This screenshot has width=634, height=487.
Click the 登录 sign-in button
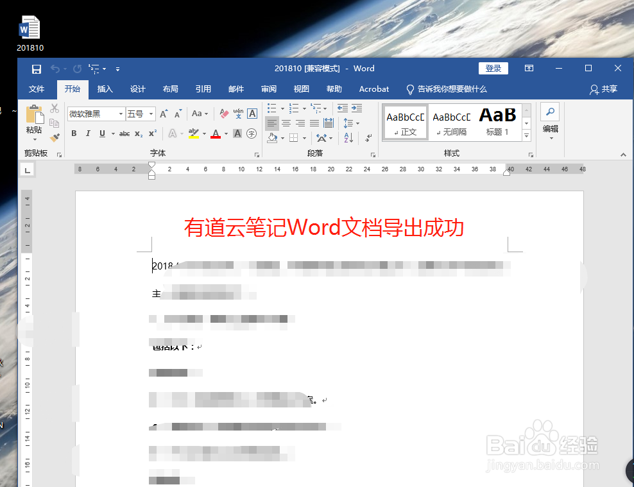493,68
